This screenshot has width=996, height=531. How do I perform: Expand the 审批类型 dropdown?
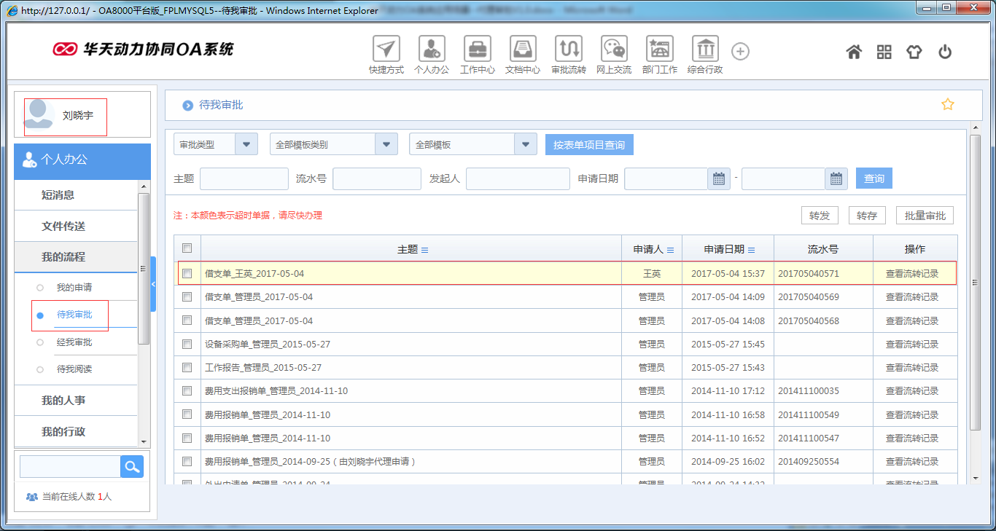click(246, 144)
